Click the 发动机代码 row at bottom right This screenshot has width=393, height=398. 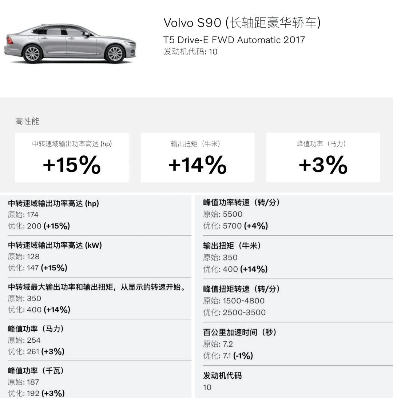click(298, 382)
